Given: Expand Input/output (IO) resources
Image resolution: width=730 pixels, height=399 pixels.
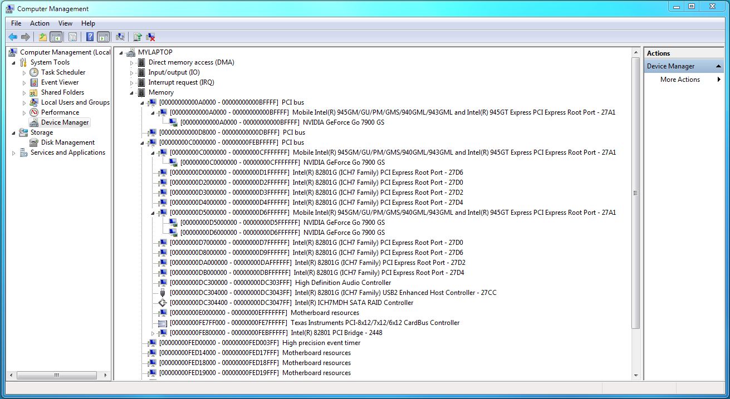Looking at the screenshot, I should click(x=132, y=72).
